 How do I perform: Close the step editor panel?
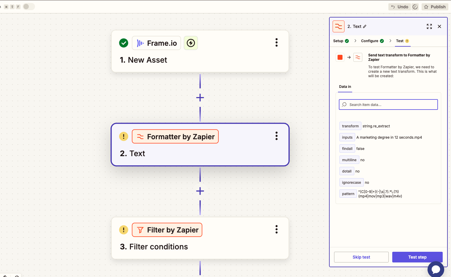(x=439, y=26)
